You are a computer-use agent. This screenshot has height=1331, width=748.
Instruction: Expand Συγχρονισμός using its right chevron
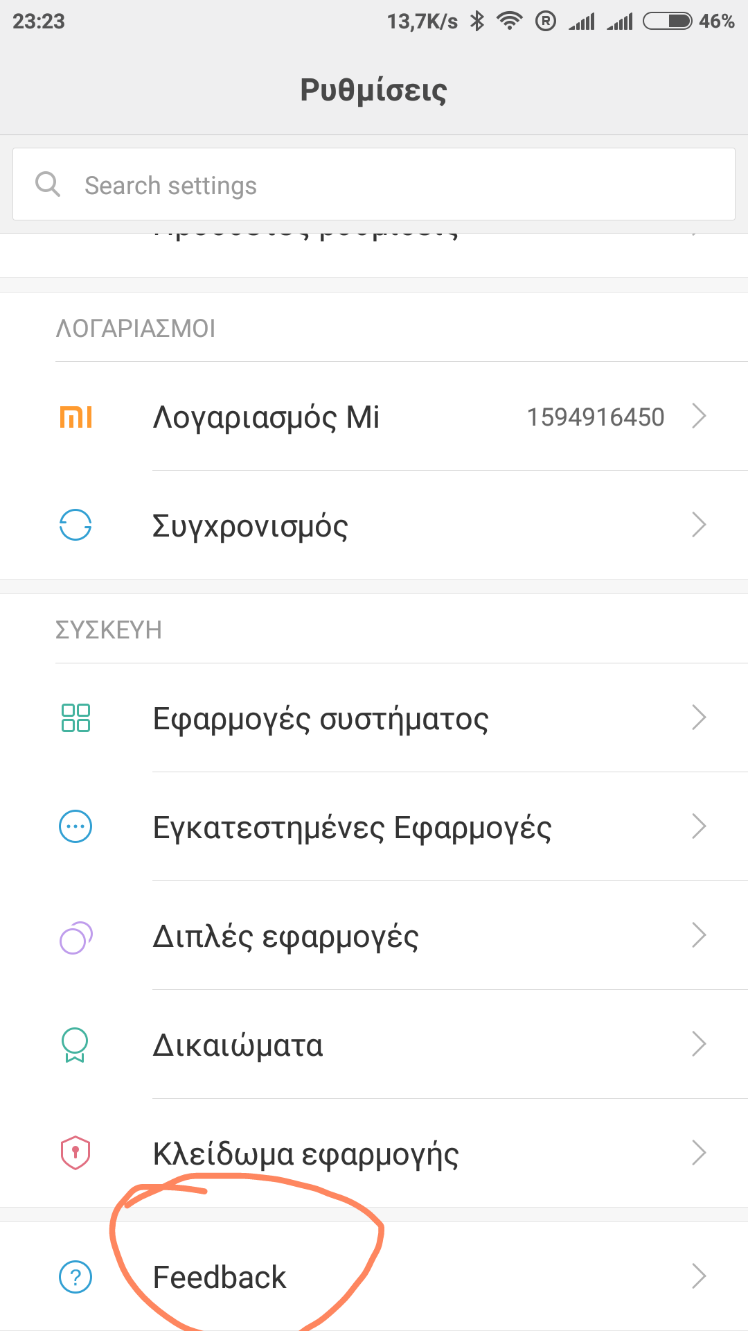(699, 525)
